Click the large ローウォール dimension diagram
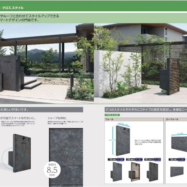Image resolution: width=187 pixels, height=187 pixels. (x=179, y=142)
